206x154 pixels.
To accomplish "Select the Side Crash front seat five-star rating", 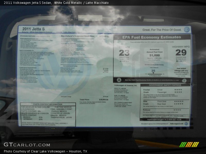I will 179,101.
